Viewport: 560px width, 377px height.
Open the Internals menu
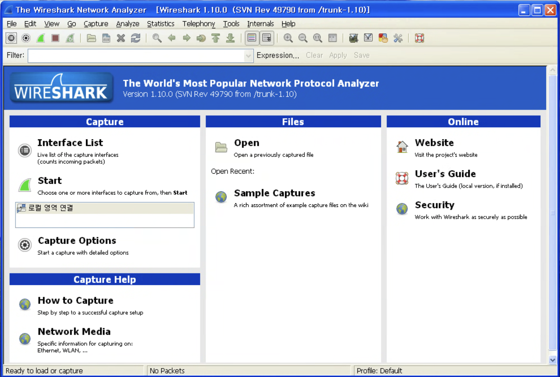pyautogui.click(x=260, y=24)
